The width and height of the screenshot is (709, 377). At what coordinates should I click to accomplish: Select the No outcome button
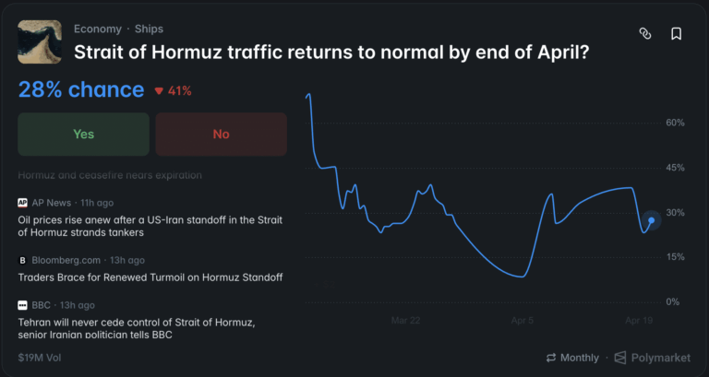click(221, 135)
